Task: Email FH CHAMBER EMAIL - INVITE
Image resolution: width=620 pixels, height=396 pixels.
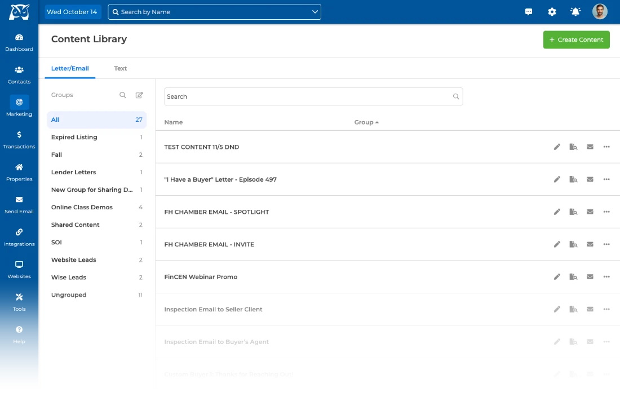Action: click(x=590, y=244)
